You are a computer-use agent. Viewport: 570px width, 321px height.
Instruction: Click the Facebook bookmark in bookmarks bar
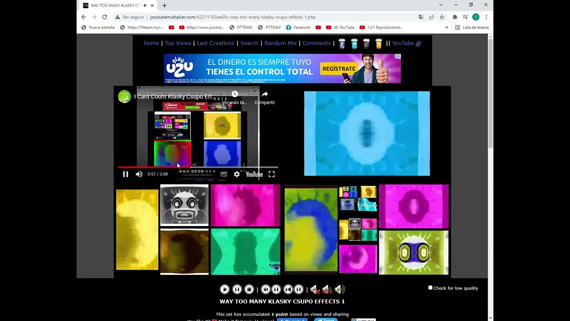tap(298, 27)
